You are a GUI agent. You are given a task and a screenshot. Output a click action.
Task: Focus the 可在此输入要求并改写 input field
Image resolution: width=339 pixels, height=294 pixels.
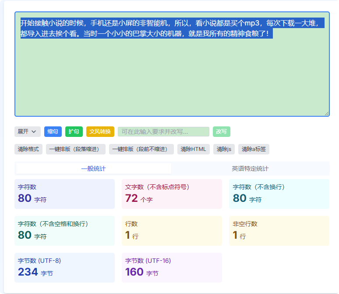coord(163,132)
